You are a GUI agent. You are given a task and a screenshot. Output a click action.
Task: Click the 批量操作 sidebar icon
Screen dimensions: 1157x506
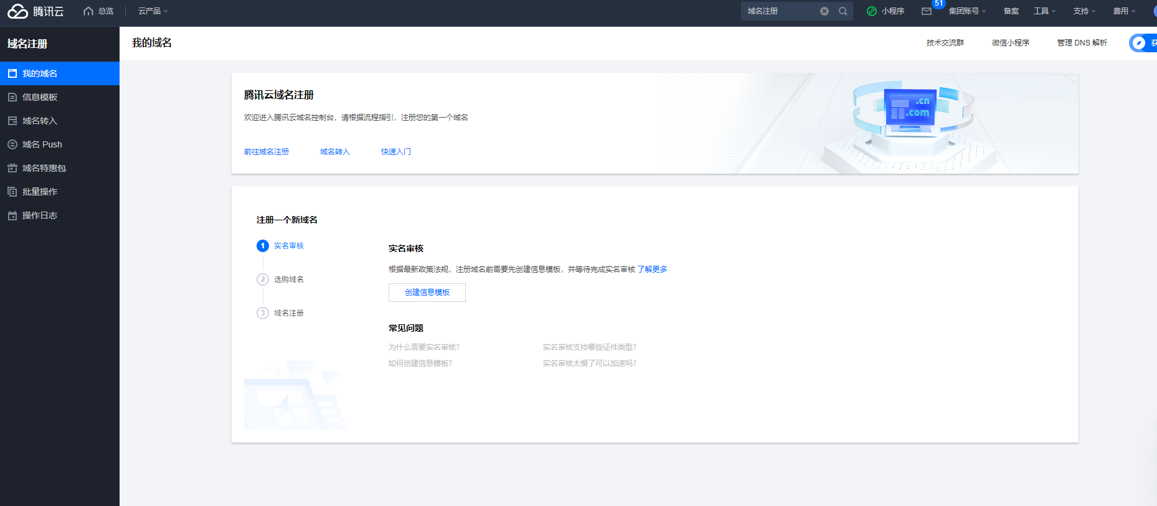click(x=12, y=192)
